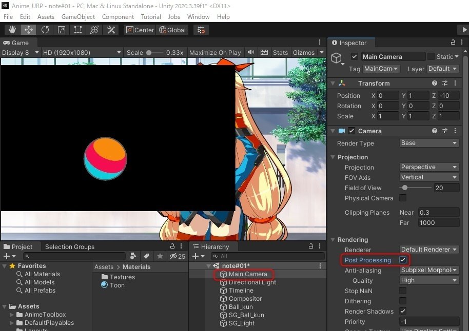Select Ball_kun in Hierarchy
Viewport: 469px width, 331px height.
pos(241,307)
